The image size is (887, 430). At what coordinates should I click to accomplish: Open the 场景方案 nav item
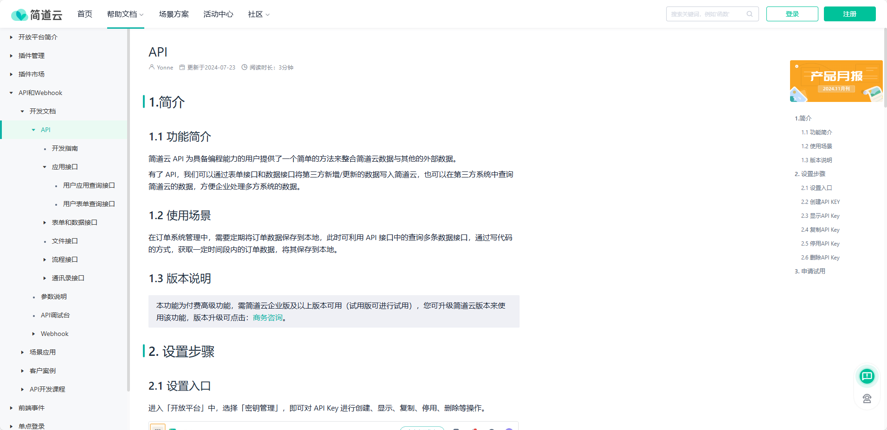coord(174,14)
